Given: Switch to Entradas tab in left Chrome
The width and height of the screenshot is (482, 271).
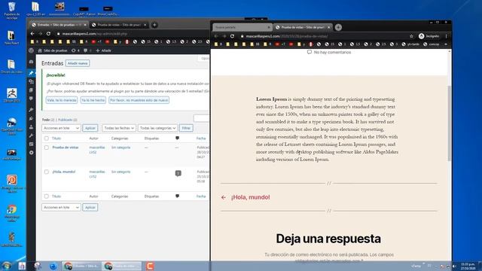Looking at the screenshot, I should pyautogui.click(x=59, y=25).
